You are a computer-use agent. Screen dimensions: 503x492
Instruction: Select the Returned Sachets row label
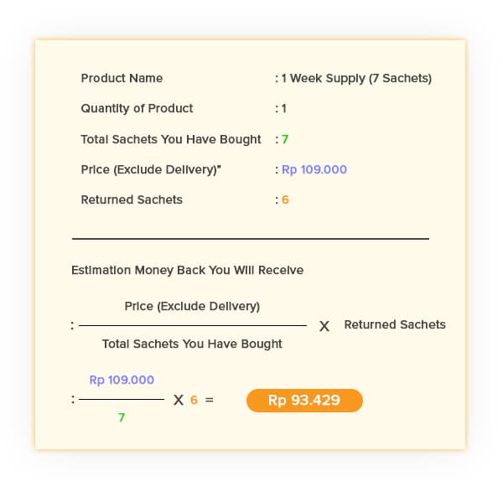tap(132, 199)
